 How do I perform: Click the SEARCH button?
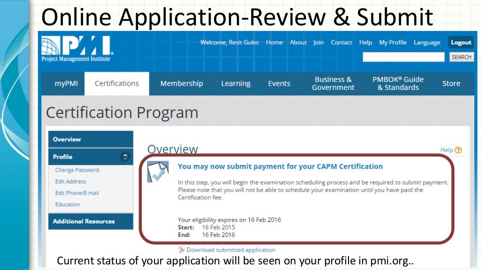pos(461,57)
